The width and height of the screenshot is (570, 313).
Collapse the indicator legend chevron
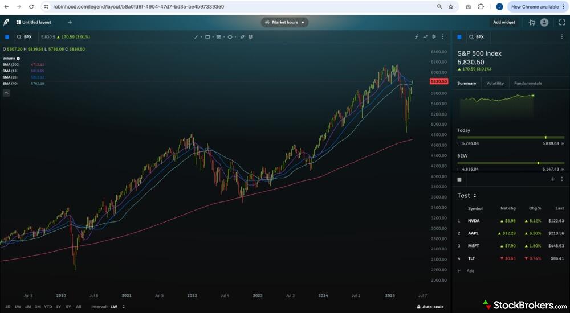tap(6, 92)
